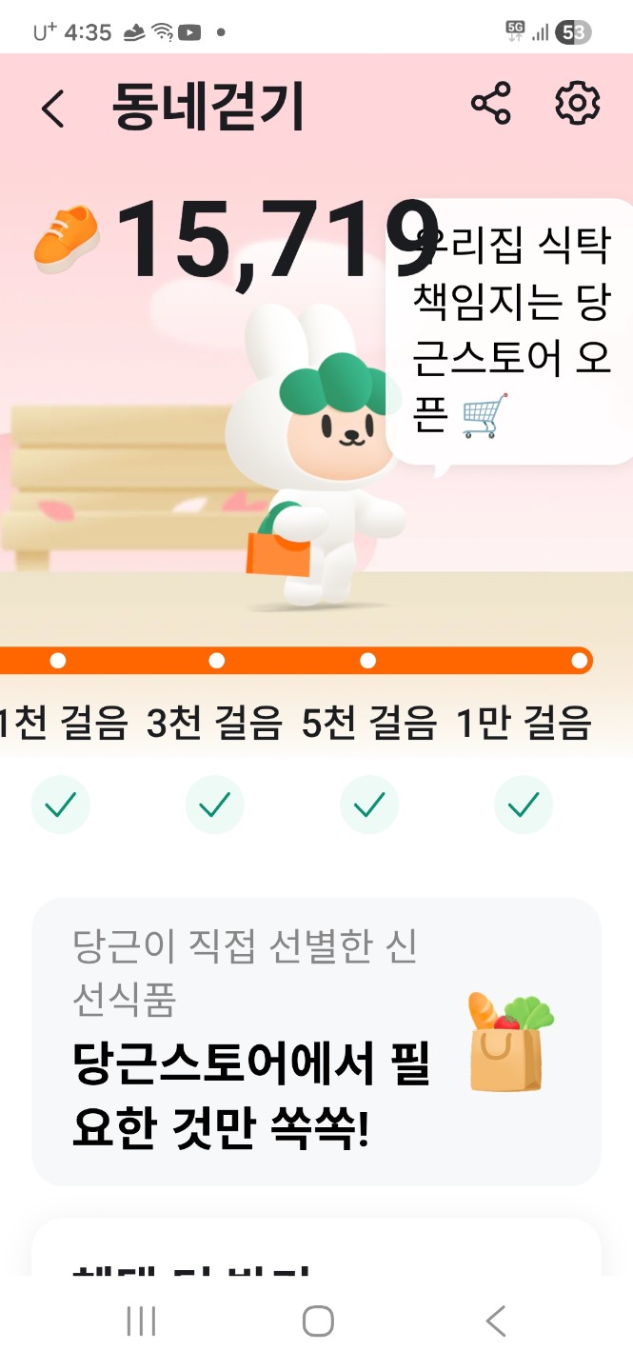
Task: Tap the Android recent apps button
Action: (141, 1321)
